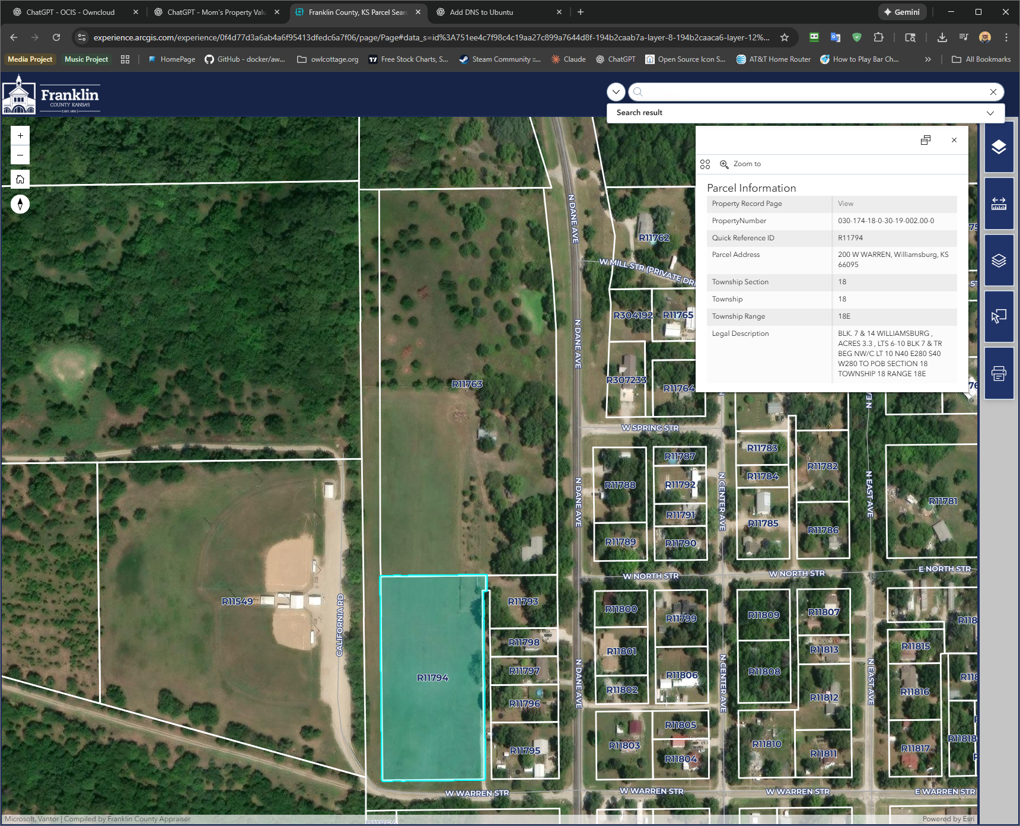Expand the hidden bookmarks chevron in the bookmarks bar
The height and width of the screenshot is (826, 1020).
click(927, 59)
